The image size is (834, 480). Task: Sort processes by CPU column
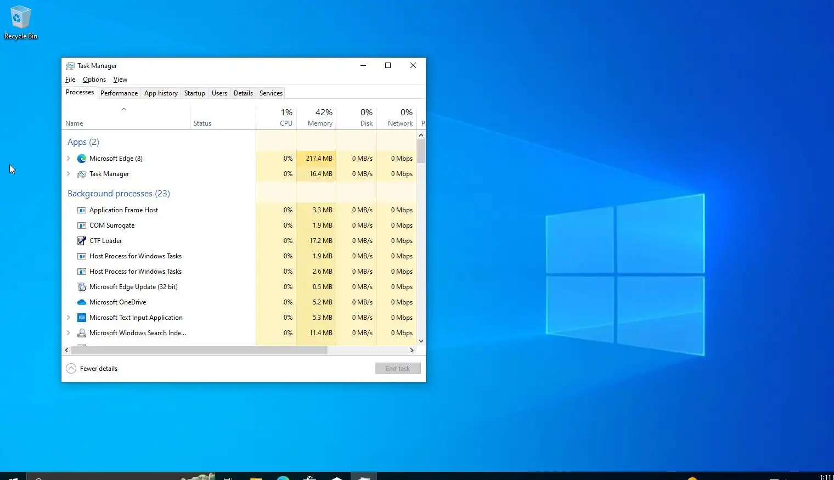pyautogui.click(x=276, y=117)
